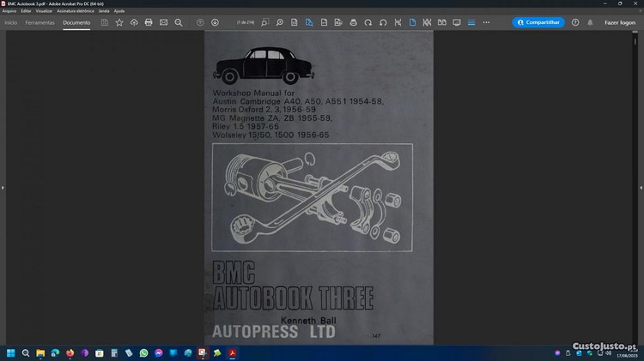Open the Arquivo menu

click(x=9, y=10)
